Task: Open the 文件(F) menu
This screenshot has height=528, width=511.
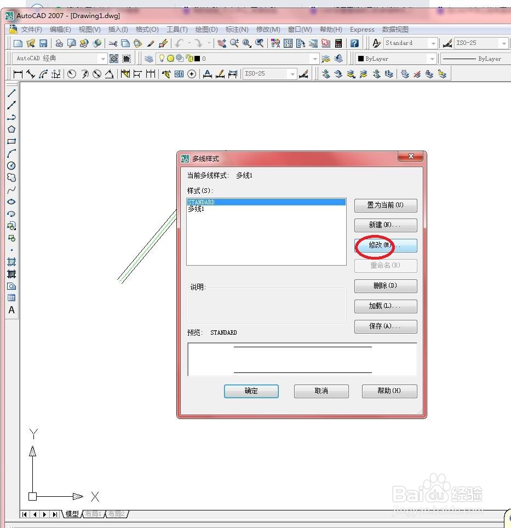Action: pos(31,30)
